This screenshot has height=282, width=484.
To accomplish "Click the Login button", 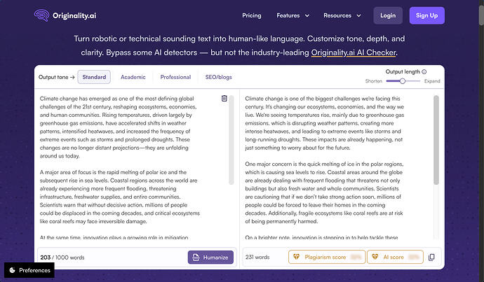I will click(388, 15).
